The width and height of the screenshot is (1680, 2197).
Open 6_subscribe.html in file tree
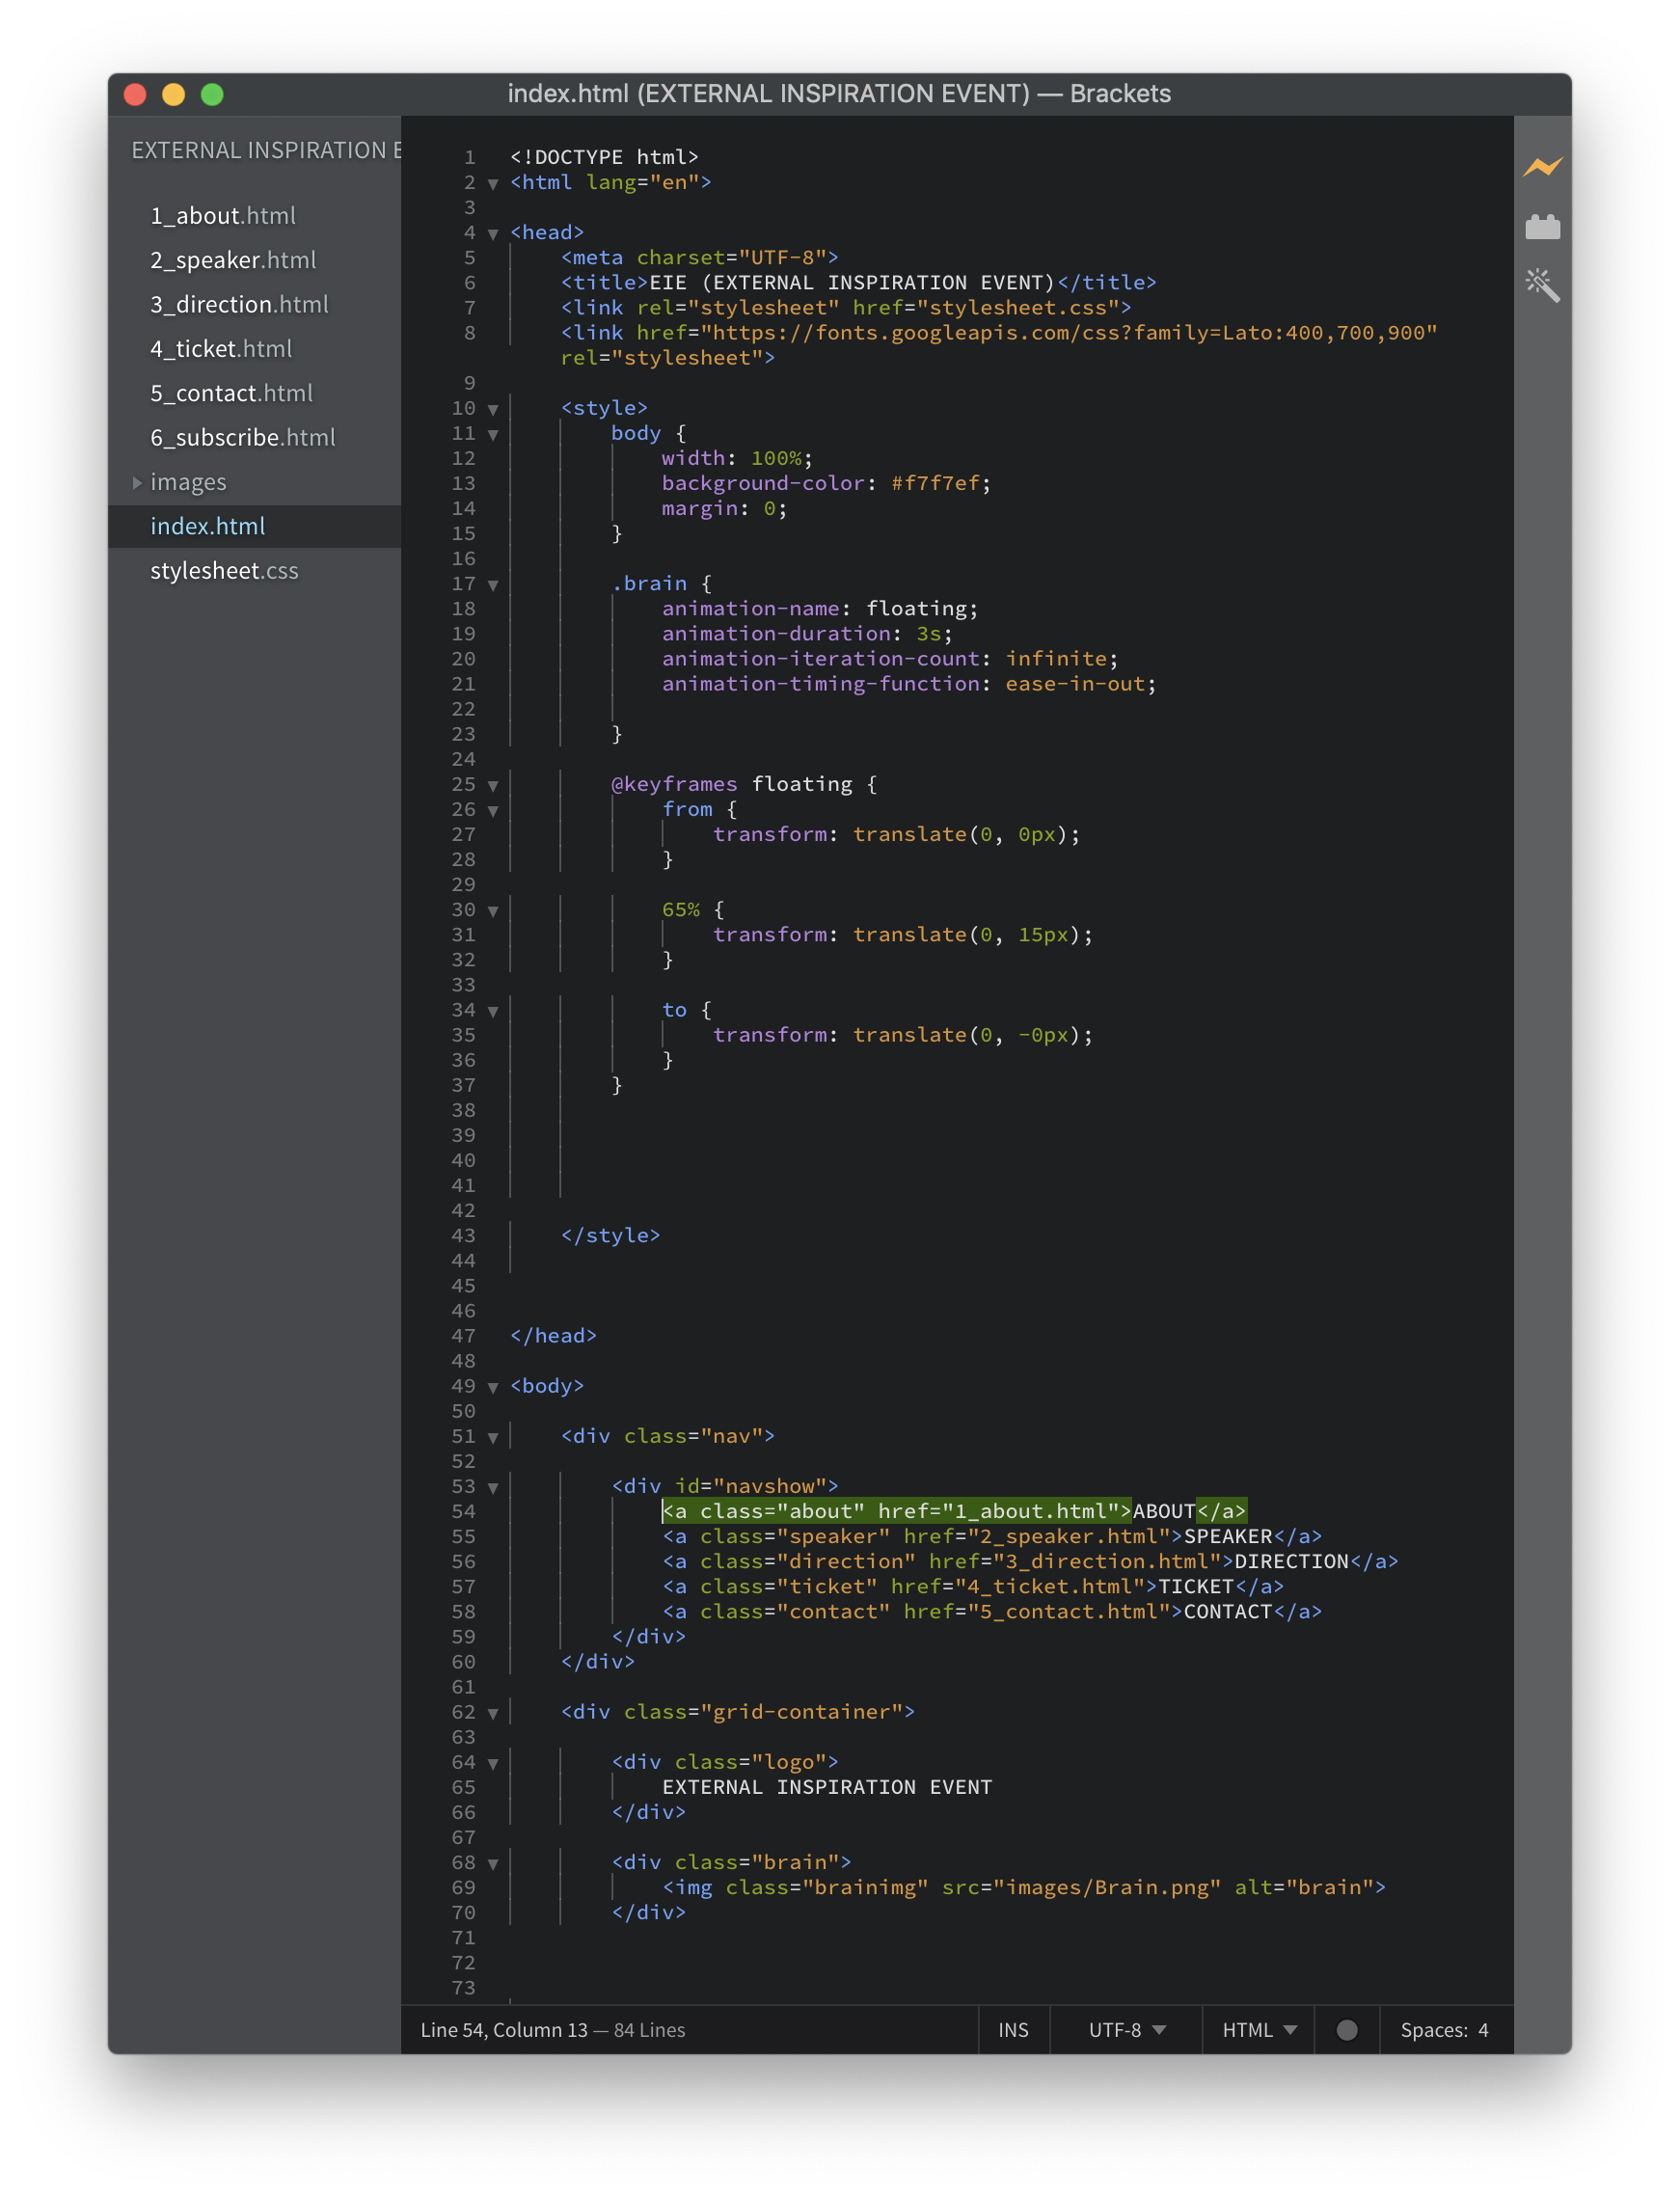click(243, 437)
